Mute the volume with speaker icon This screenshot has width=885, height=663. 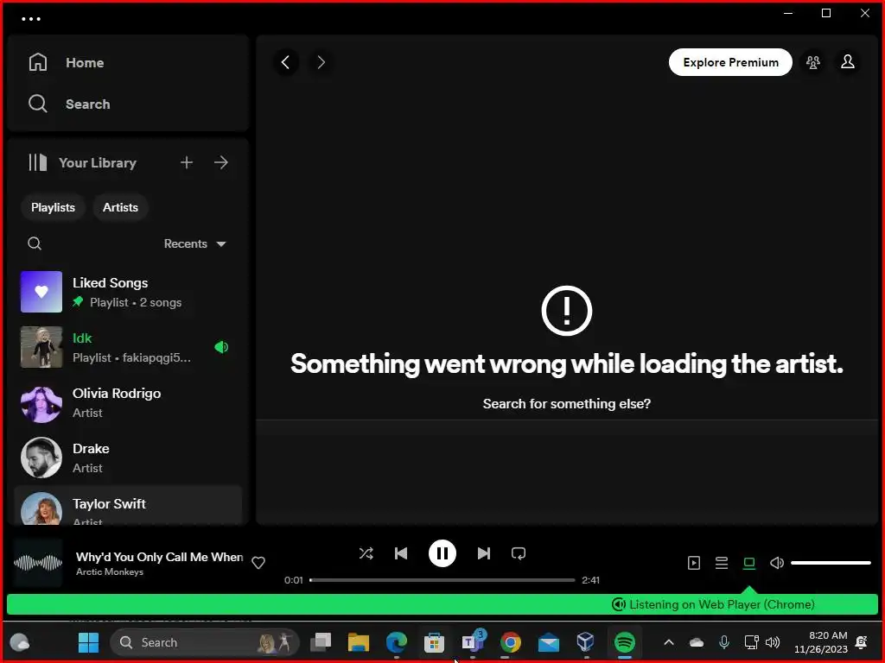point(777,563)
